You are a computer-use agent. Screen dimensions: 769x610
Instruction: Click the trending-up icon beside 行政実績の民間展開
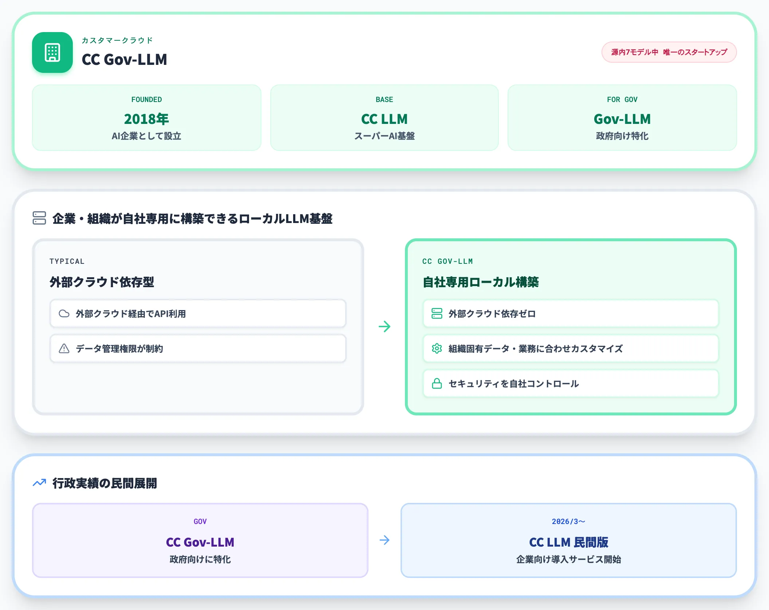click(x=39, y=483)
